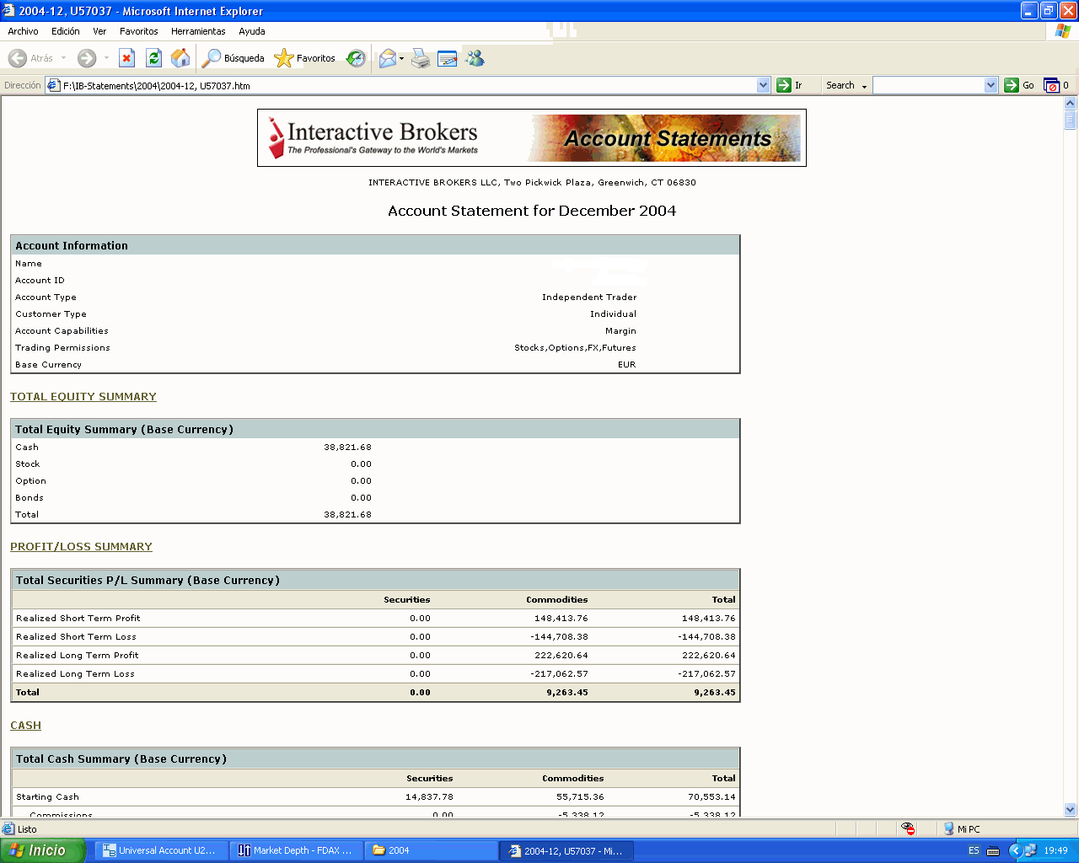The image size is (1079, 863).
Task: Click the Atrás back arrow button
Action: pos(30,58)
